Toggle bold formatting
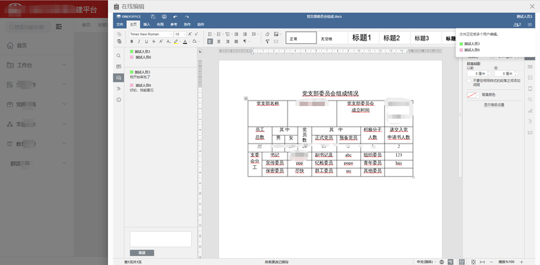This screenshot has width=540, height=265. click(x=132, y=42)
